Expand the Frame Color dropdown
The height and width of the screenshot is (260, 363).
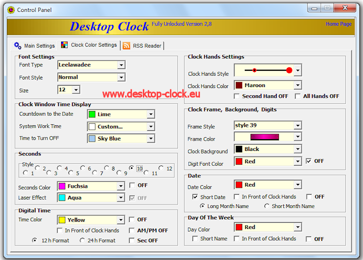297,137
